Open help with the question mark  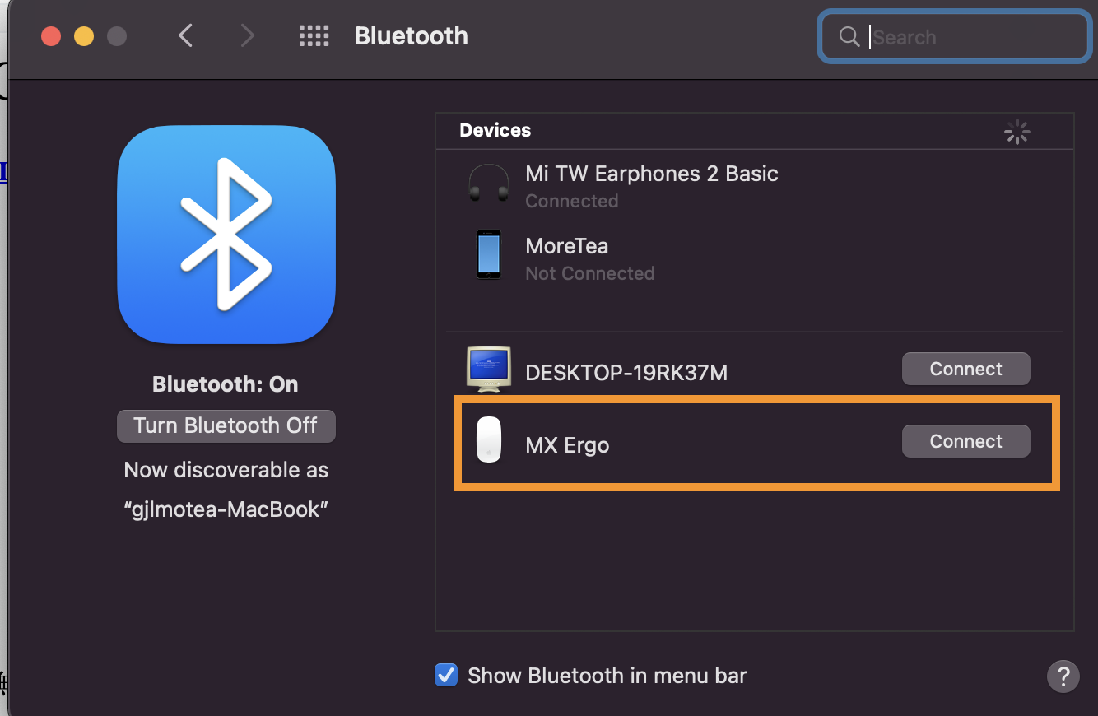pos(1063,676)
